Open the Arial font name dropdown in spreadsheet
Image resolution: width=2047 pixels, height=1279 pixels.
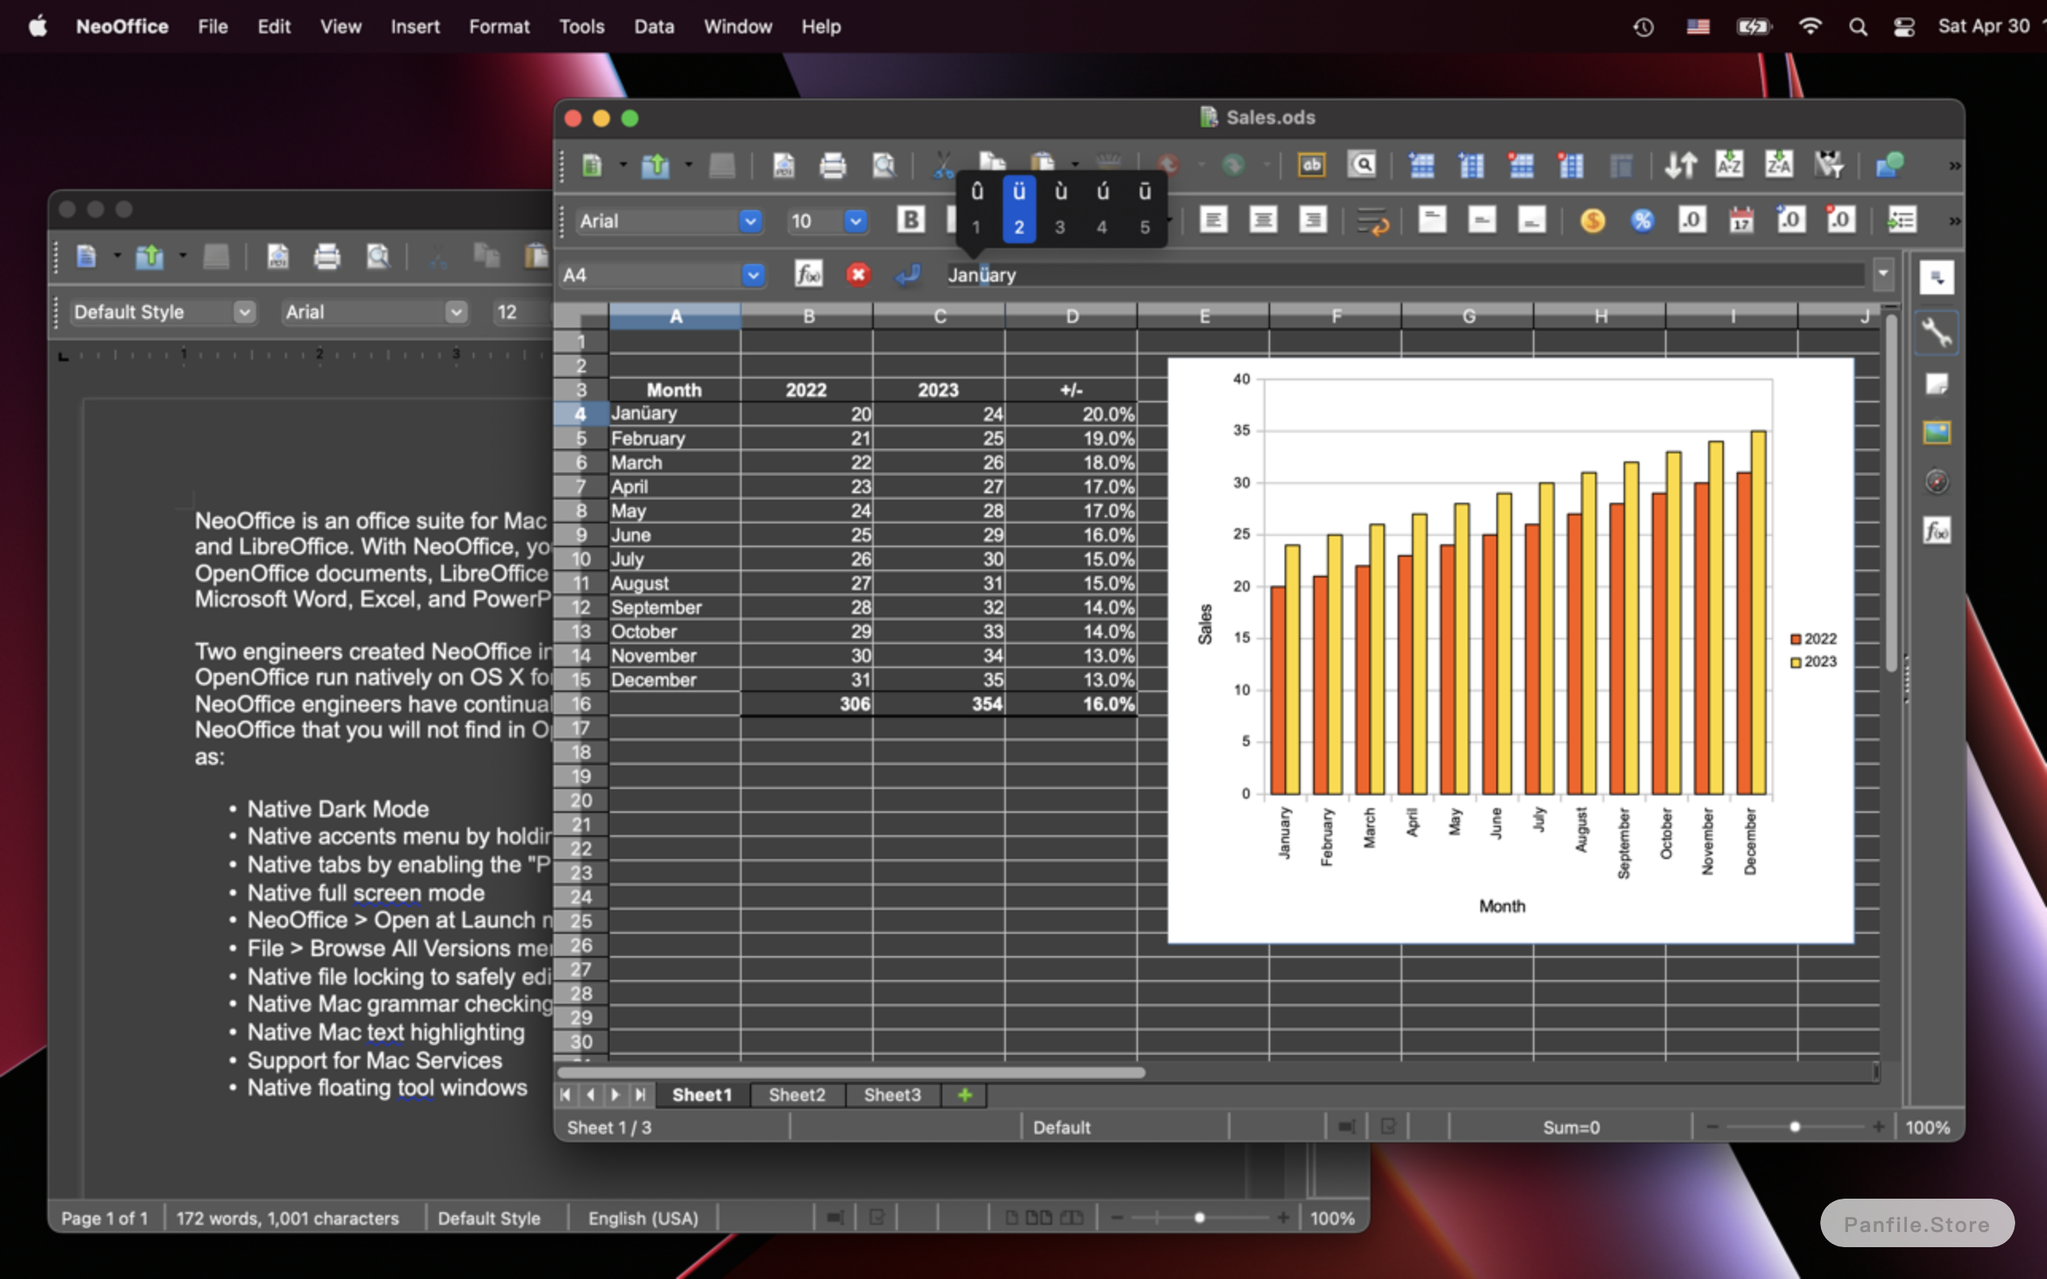[750, 221]
